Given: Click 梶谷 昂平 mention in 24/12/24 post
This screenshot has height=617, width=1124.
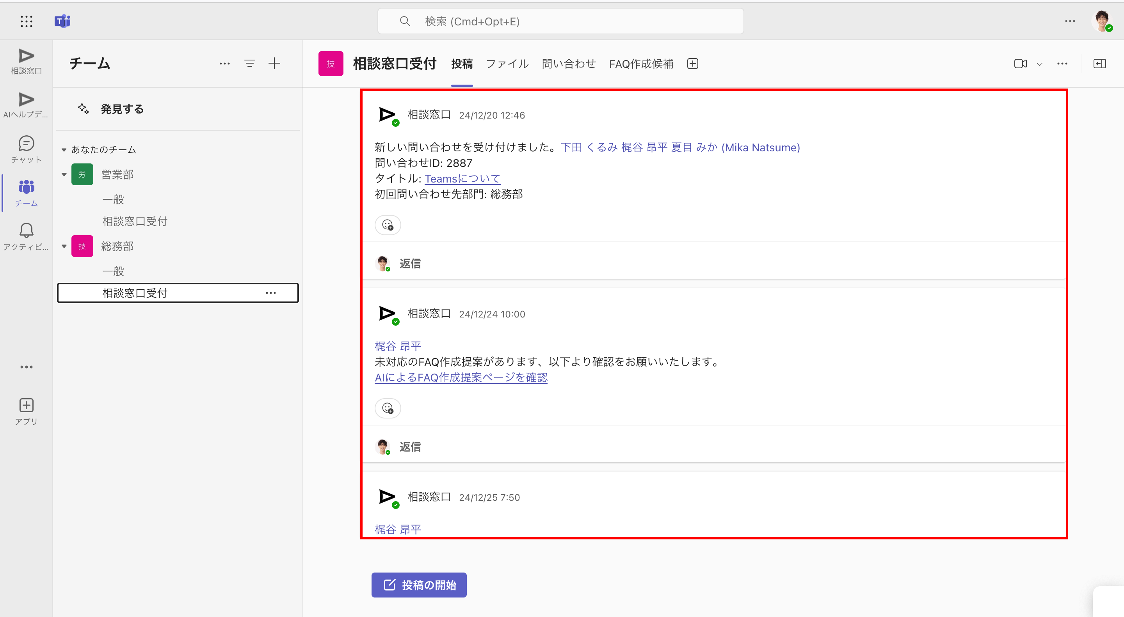Looking at the screenshot, I should pyautogui.click(x=398, y=346).
